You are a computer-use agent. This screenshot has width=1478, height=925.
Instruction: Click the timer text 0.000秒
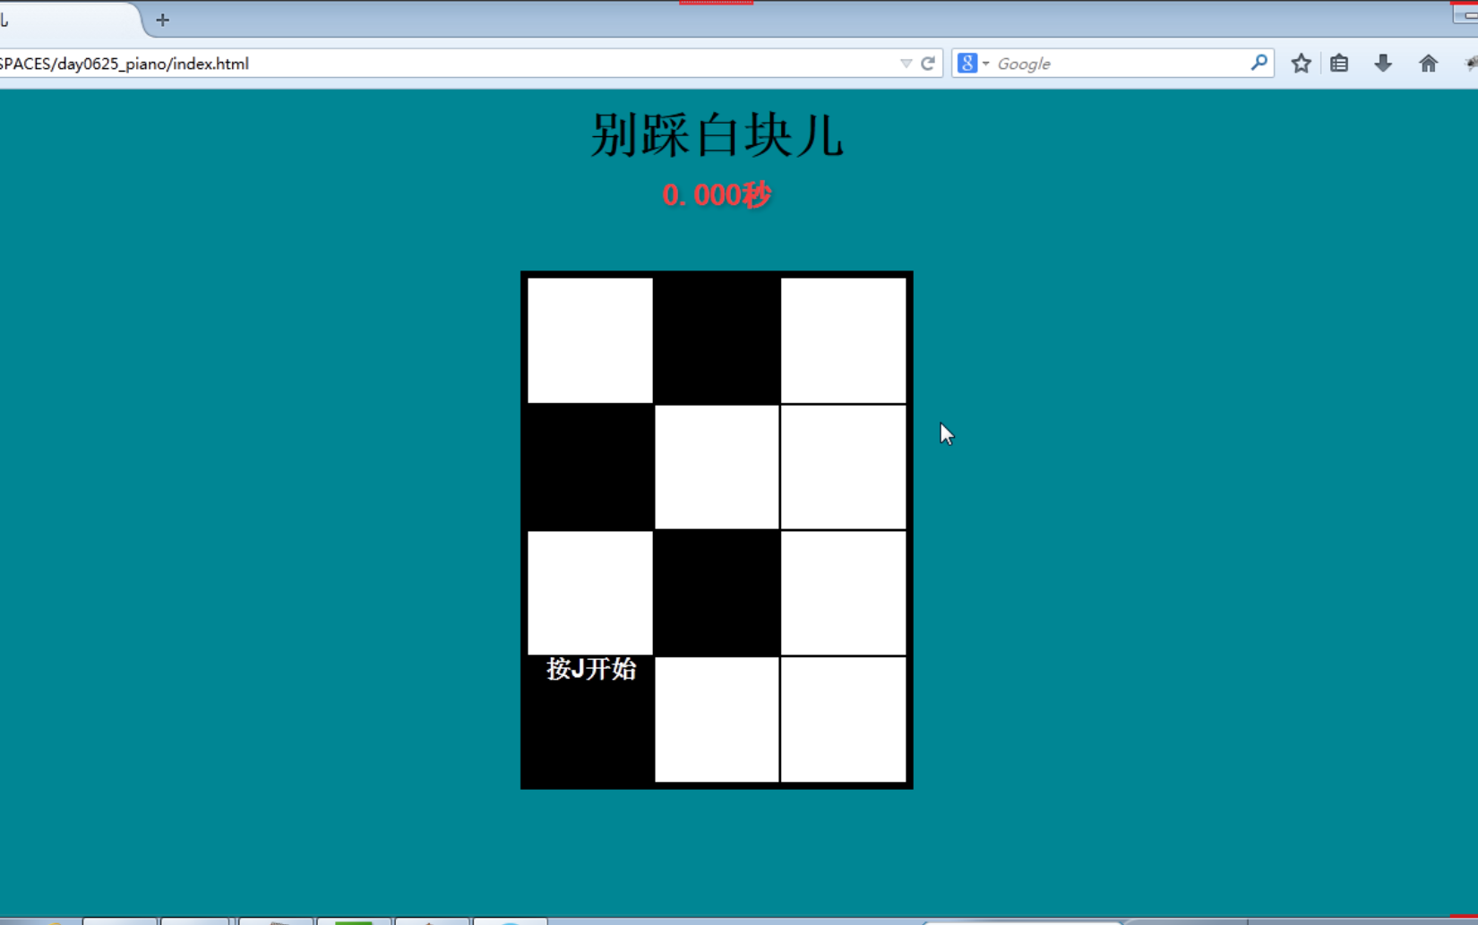[x=717, y=194]
